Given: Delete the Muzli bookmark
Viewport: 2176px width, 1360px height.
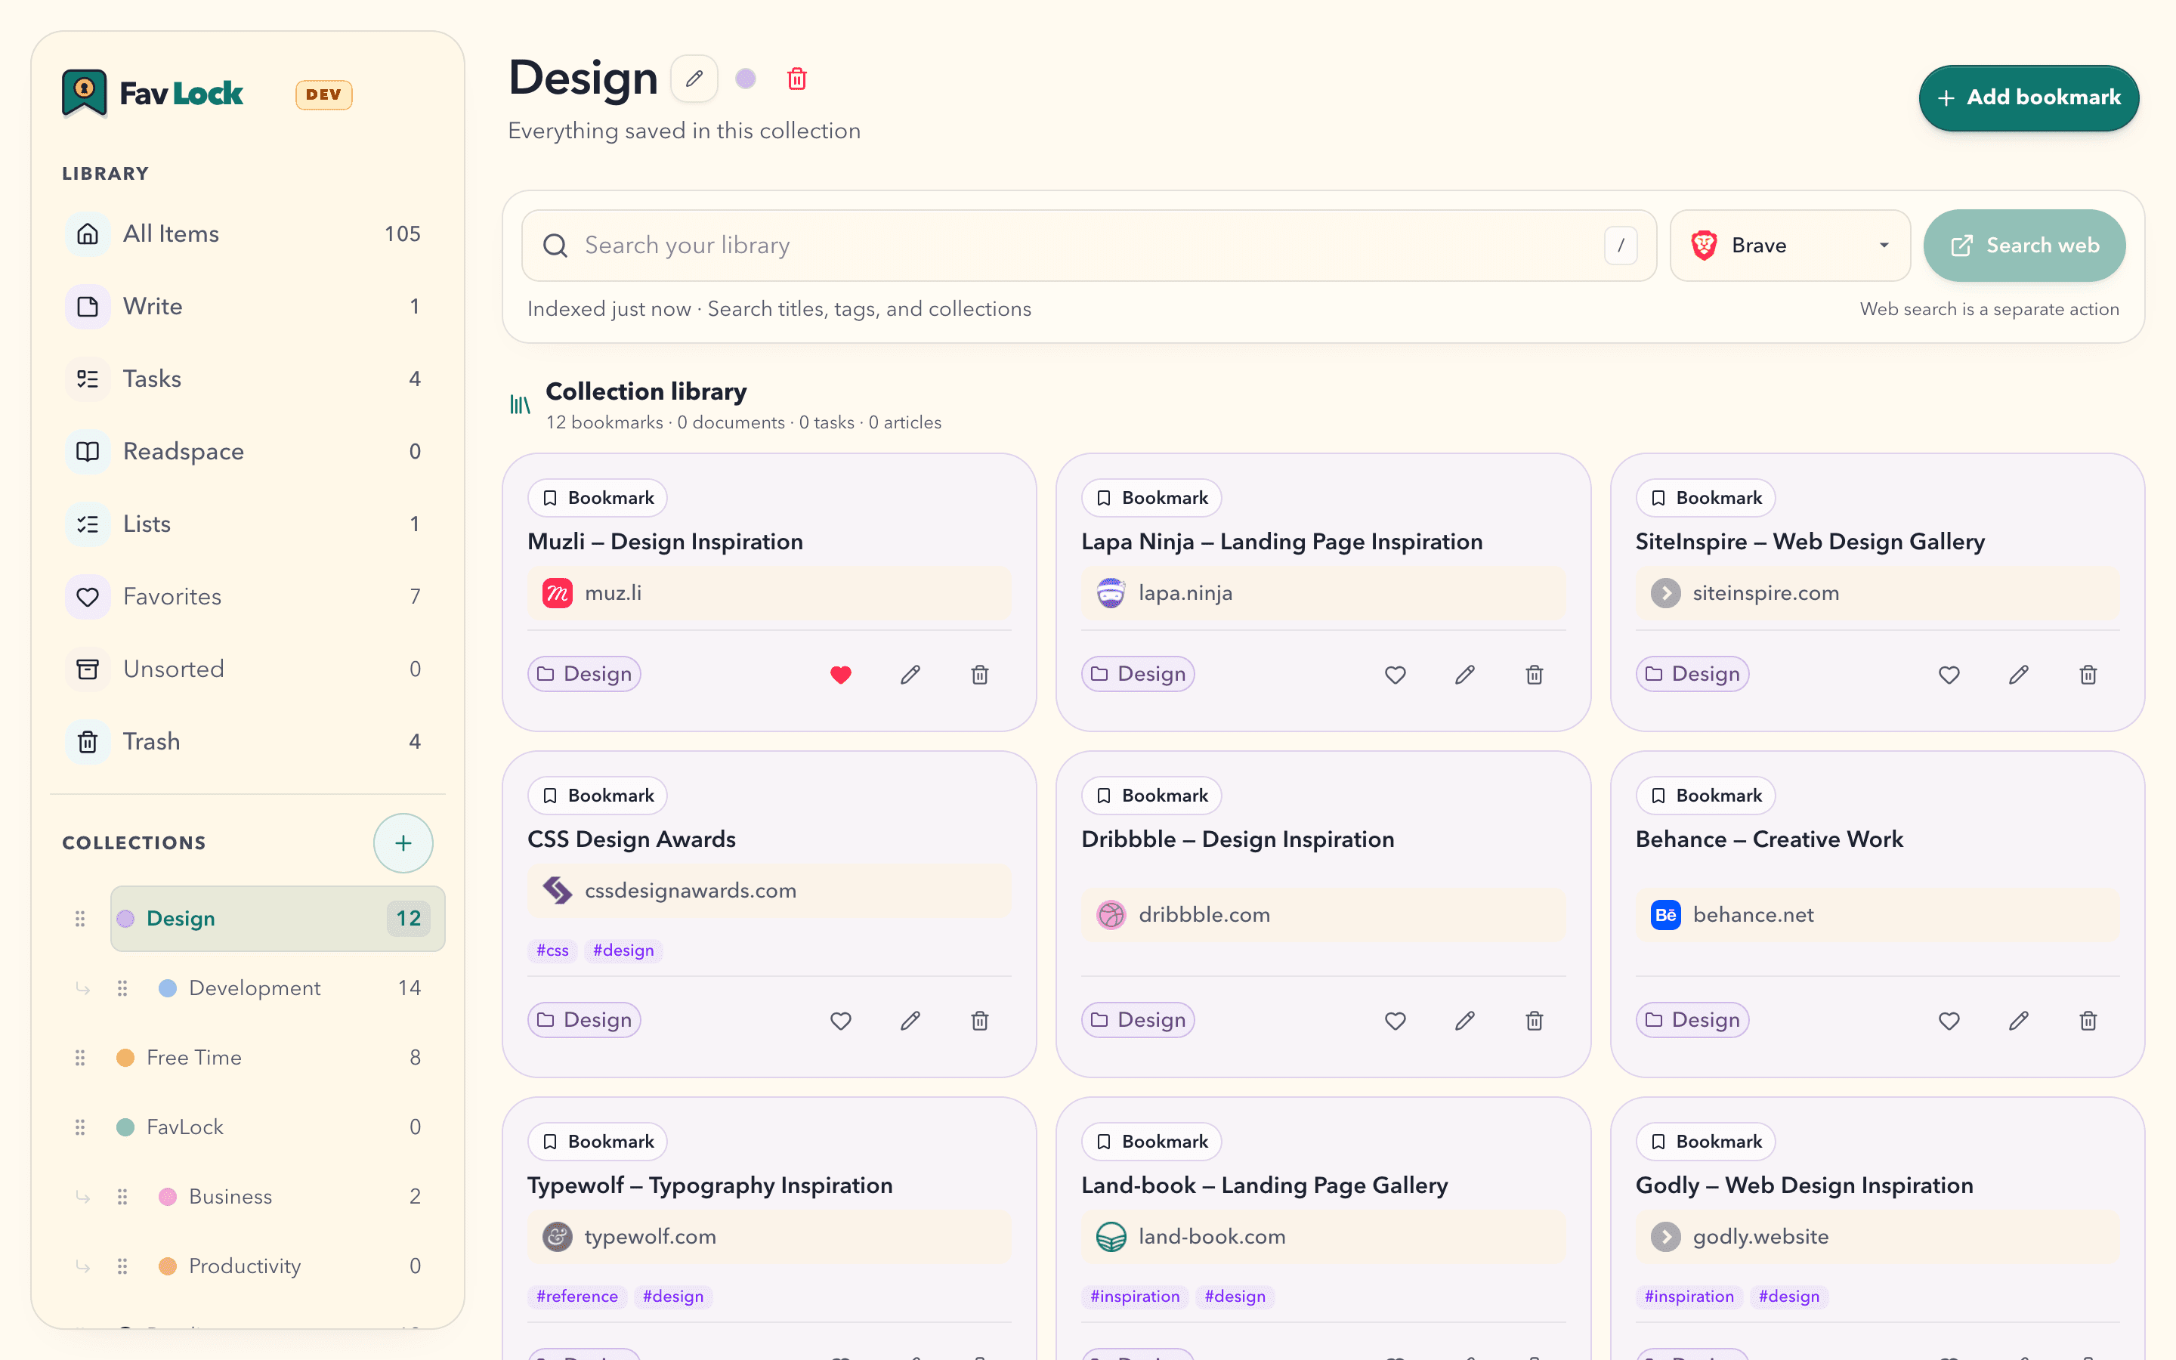Looking at the screenshot, I should [x=980, y=675].
